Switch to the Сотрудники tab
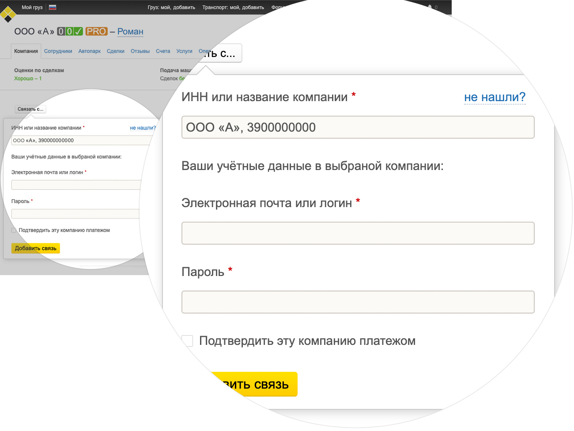 click(58, 51)
